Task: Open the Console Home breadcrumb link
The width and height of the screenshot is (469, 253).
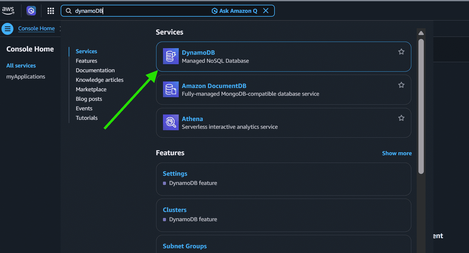Action: pos(37,29)
